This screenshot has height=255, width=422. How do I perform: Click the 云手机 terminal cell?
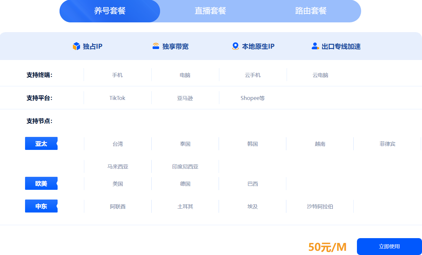pos(253,75)
